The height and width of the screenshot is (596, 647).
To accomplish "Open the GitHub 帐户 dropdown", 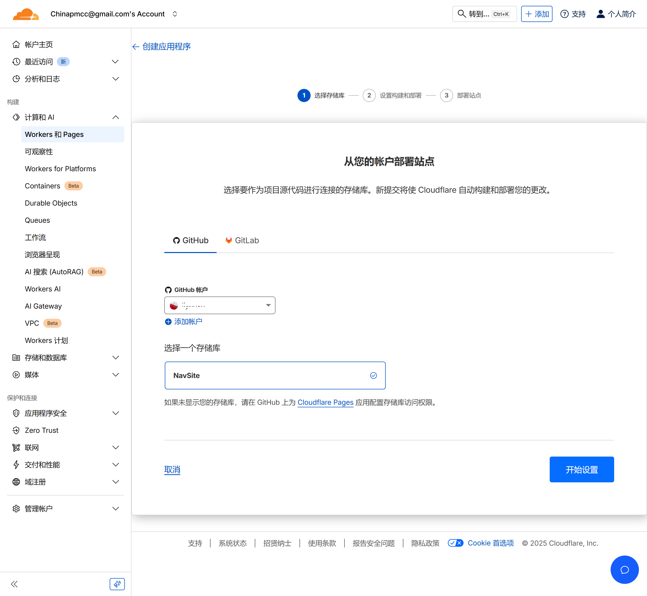I will click(220, 305).
